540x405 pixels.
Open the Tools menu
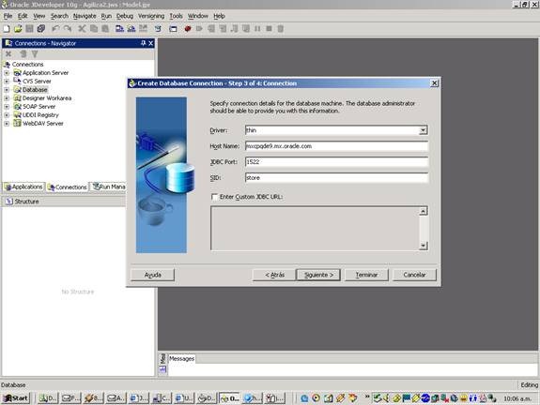point(176,16)
